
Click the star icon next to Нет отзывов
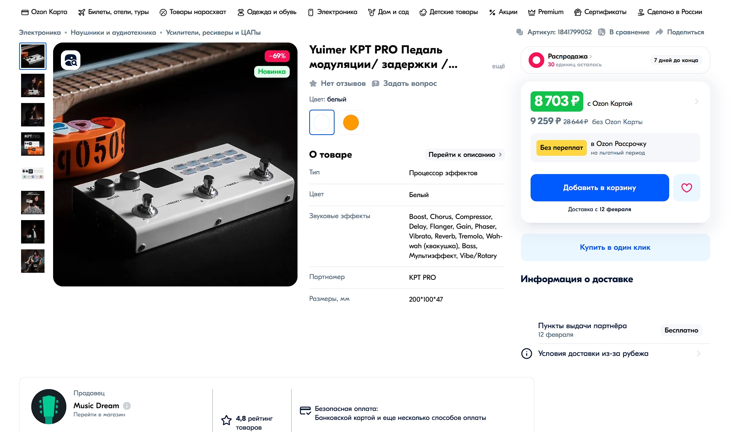313,84
